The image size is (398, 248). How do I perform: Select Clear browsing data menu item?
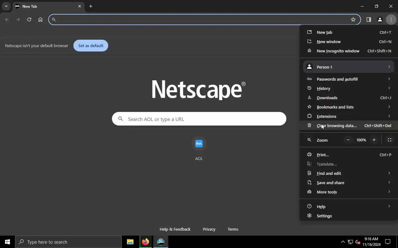pos(349,126)
